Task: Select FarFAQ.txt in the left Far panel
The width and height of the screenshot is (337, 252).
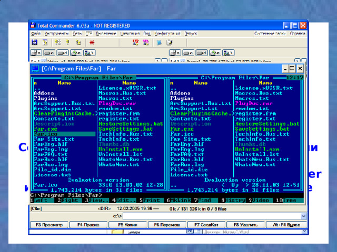Action: [51, 154]
